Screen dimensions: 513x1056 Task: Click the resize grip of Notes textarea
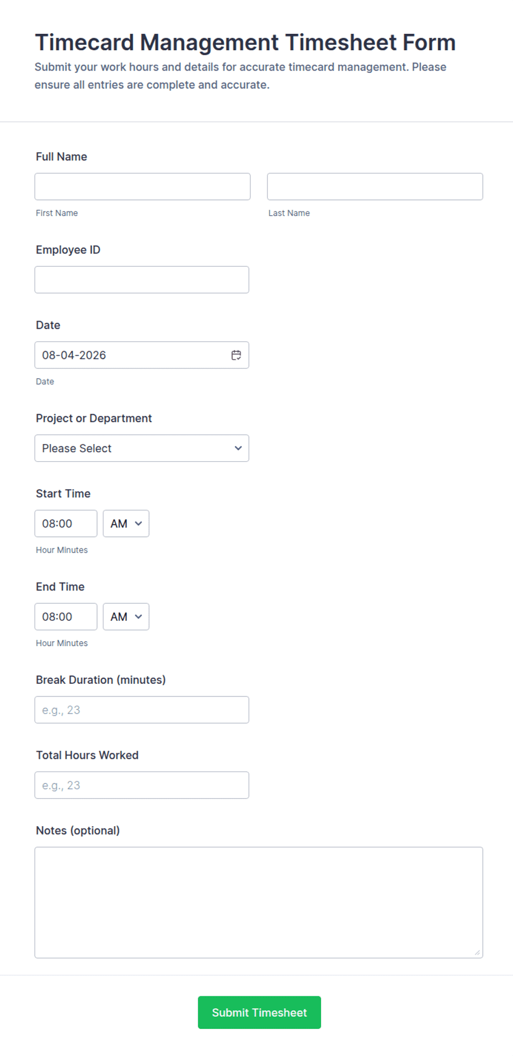(x=477, y=952)
